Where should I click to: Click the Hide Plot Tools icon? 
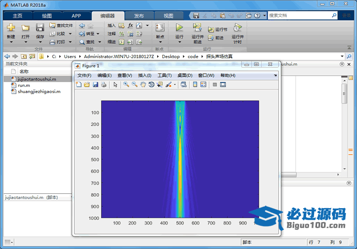pyautogui.click(x=215, y=85)
